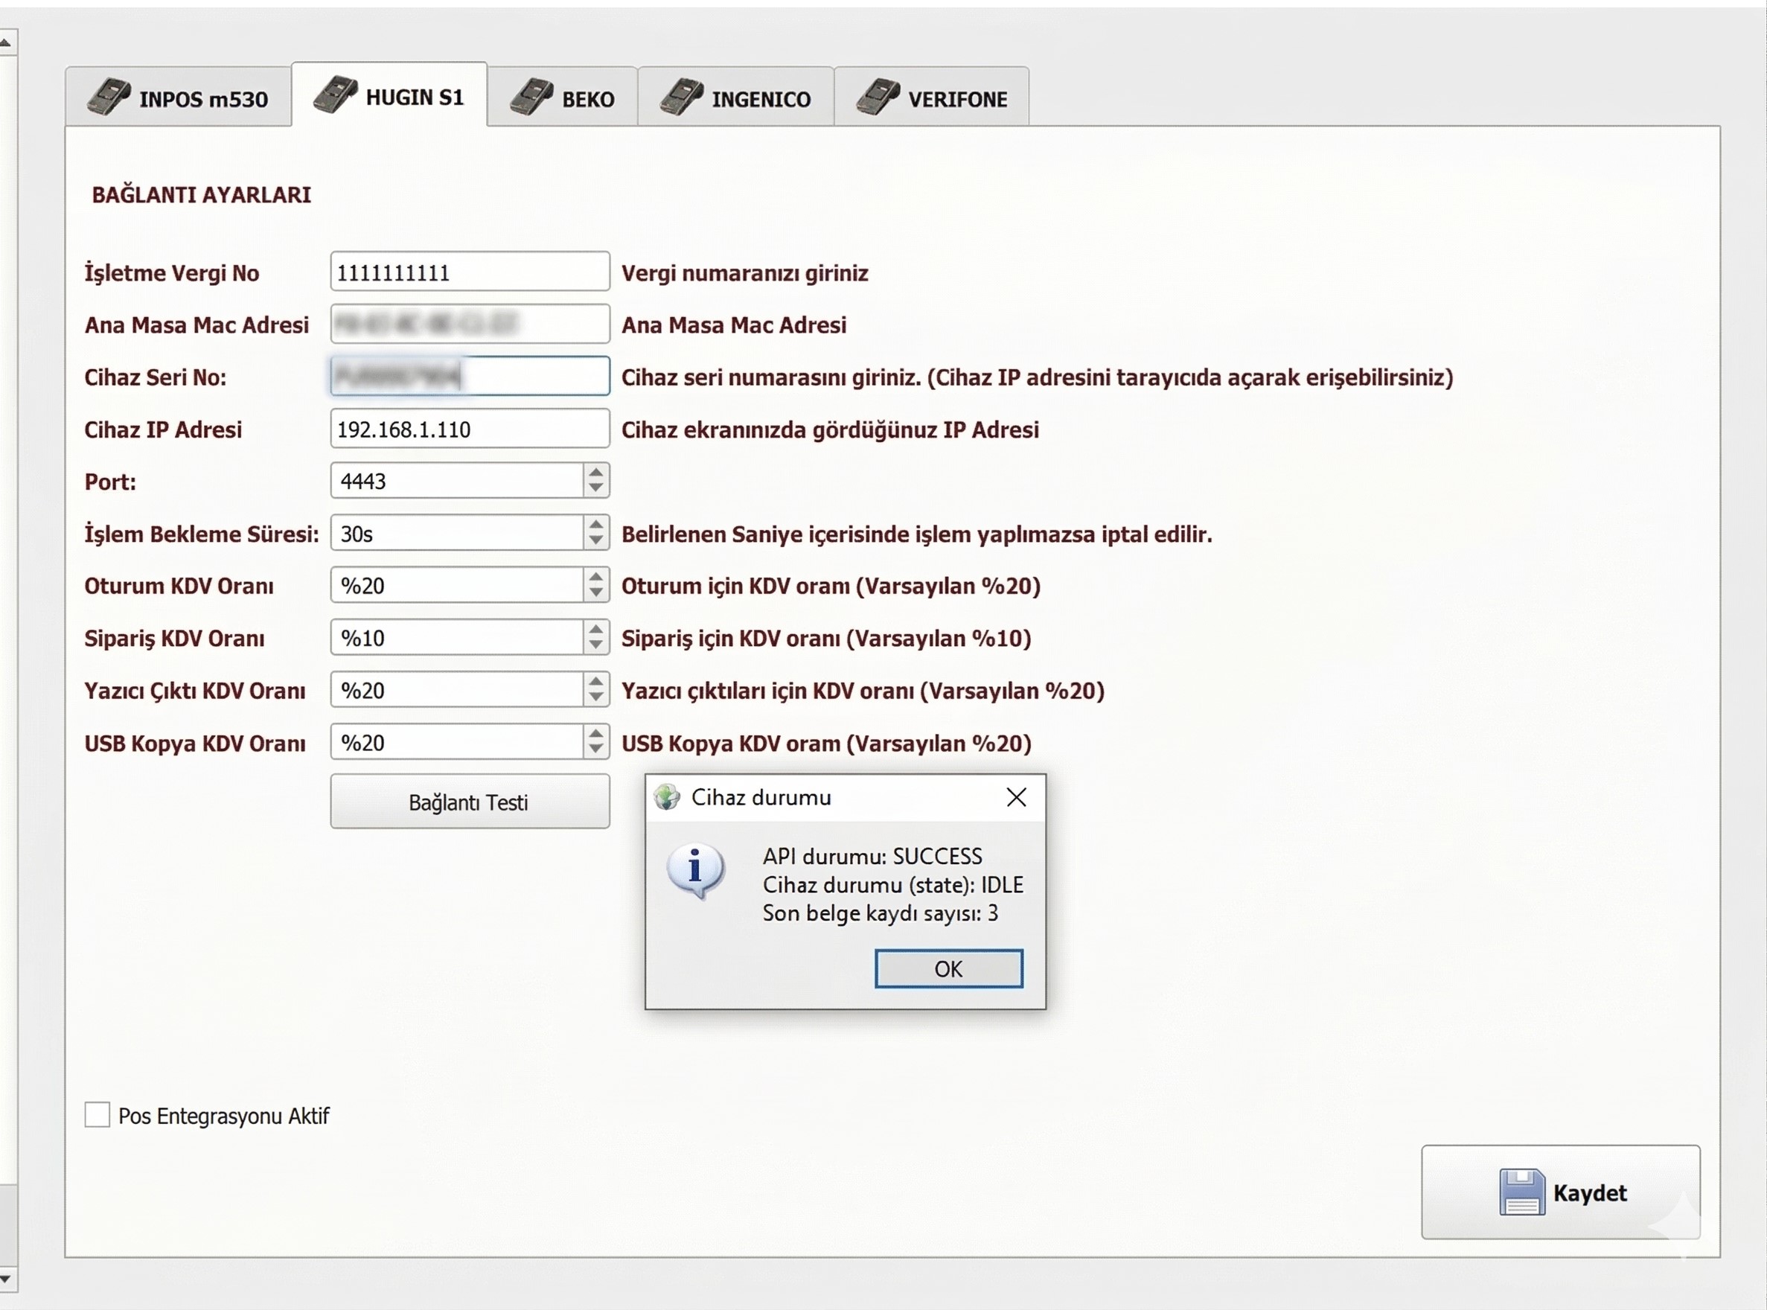Click the info icon in Cihaz durumu dialog
Image resolution: width=1767 pixels, height=1310 pixels.
point(695,870)
